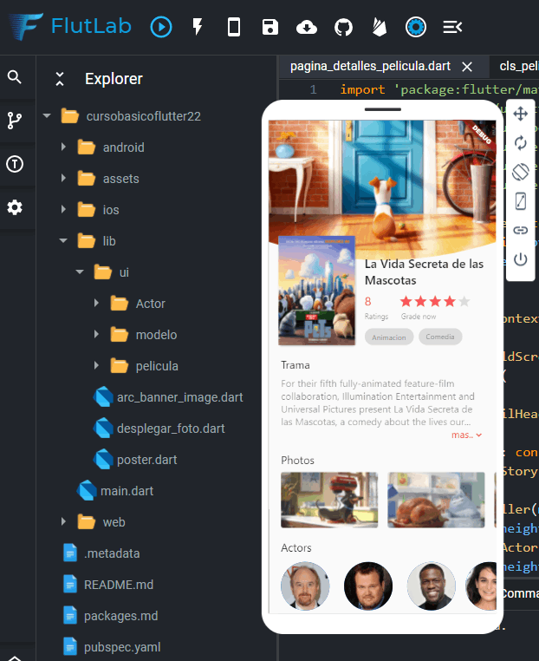This screenshot has width=539, height=661.
Task: Power off the emulator preview
Action: (520, 259)
